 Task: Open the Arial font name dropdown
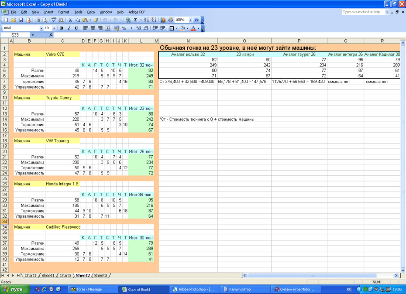pyautogui.click(x=41, y=28)
